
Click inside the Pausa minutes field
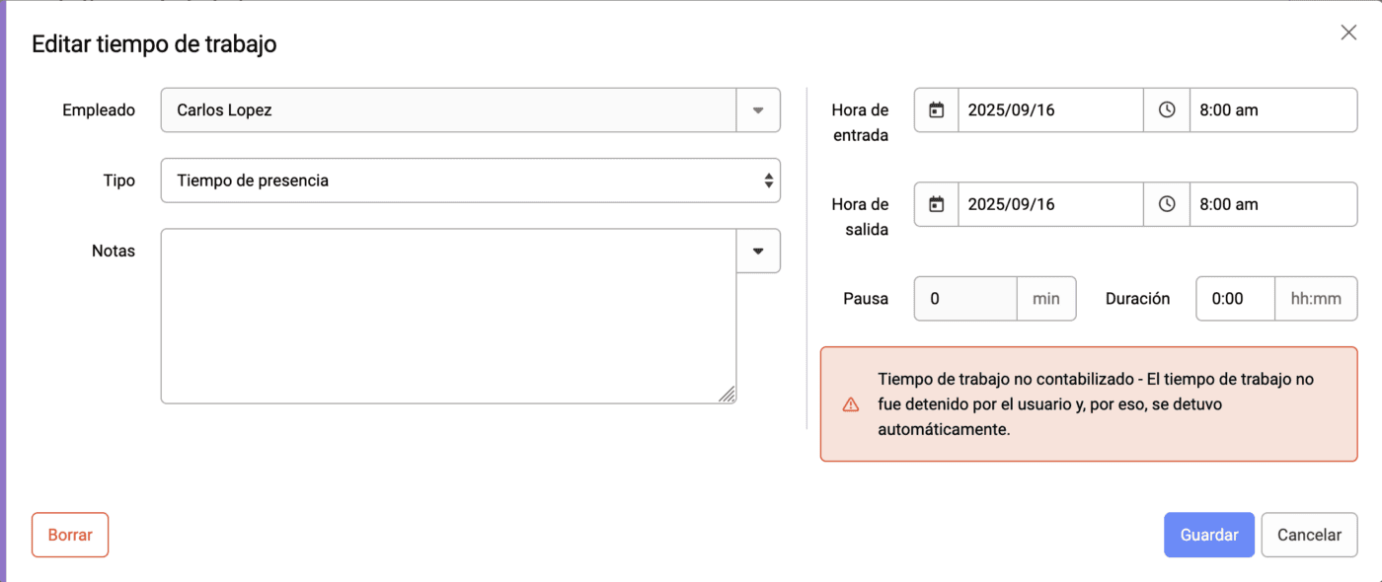[964, 298]
